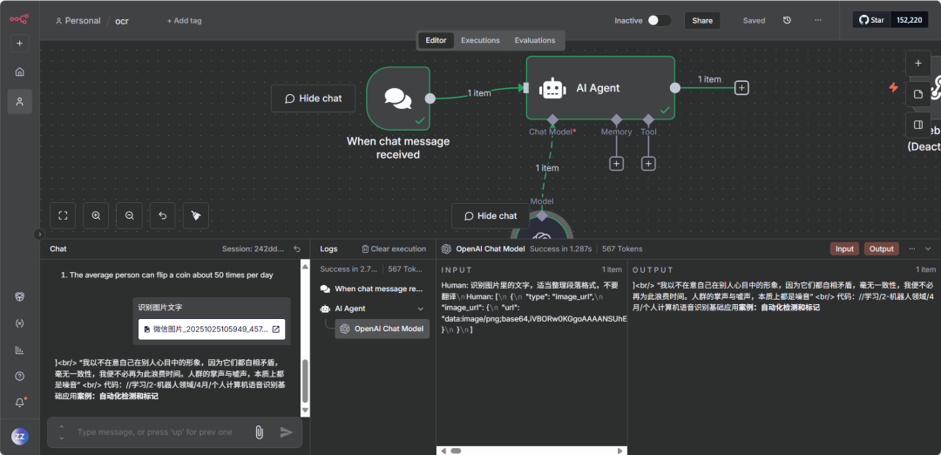This screenshot has width=941, height=455.
Task: Expand the left sidebar with chevron
Action: point(38,234)
